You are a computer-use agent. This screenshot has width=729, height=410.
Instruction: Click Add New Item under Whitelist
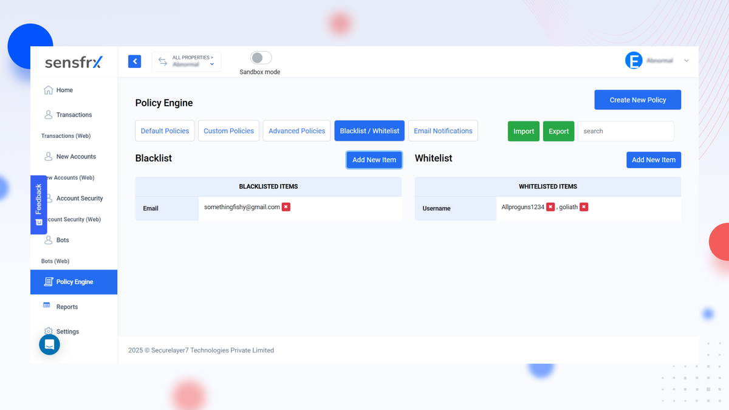click(x=654, y=160)
